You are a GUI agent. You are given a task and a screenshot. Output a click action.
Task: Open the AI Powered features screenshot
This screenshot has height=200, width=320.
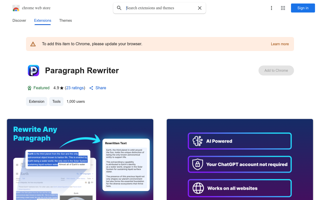(x=240, y=159)
